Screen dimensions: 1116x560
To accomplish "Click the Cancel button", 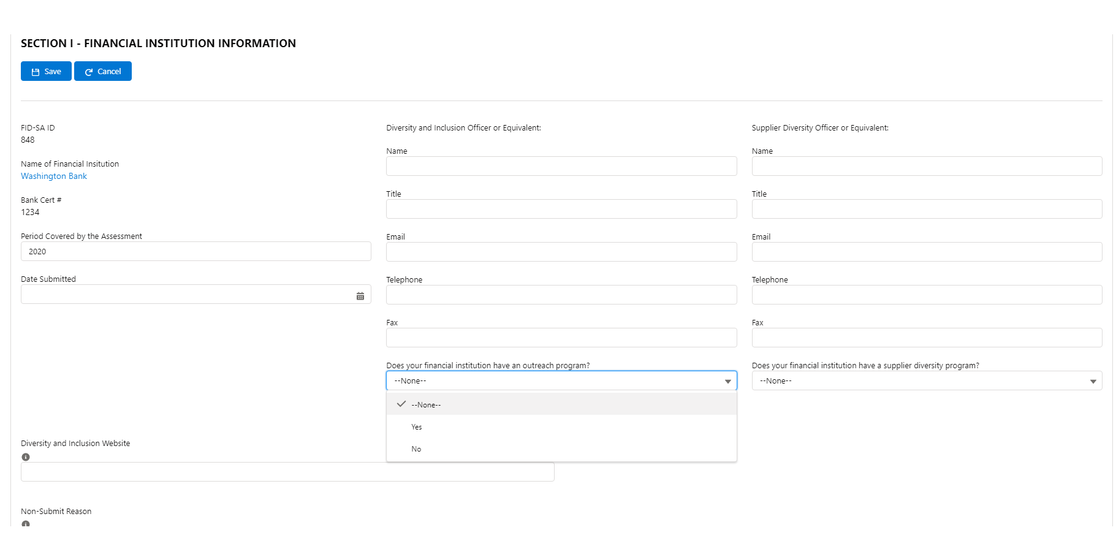I will (103, 71).
